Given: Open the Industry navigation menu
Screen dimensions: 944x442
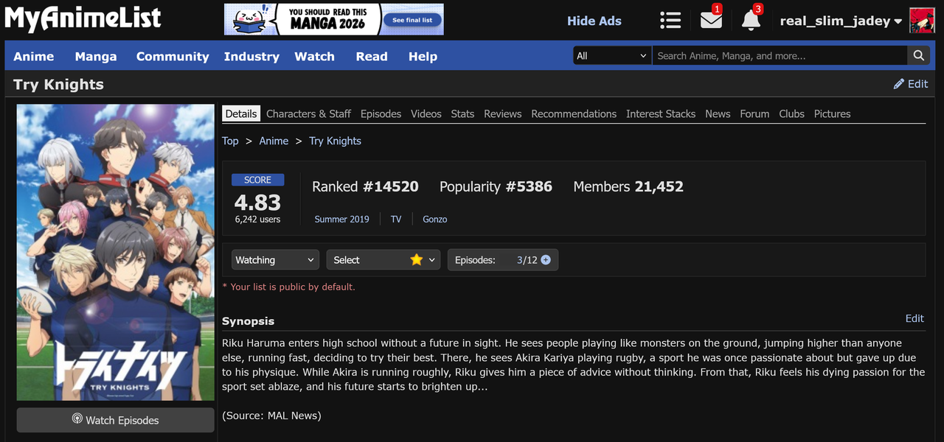Looking at the screenshot, I should [x=251, y=57].
